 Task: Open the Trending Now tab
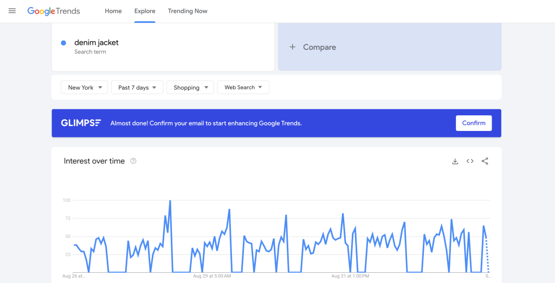[188, 11]
